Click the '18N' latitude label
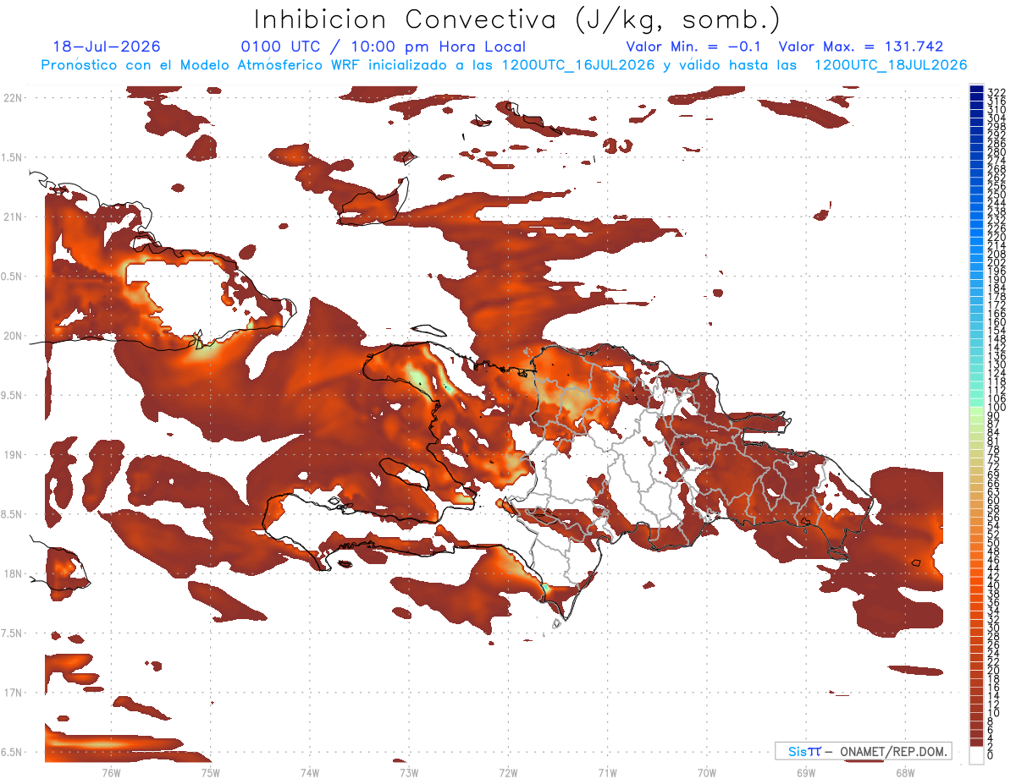1016x784 pixels. pos(13,573)
